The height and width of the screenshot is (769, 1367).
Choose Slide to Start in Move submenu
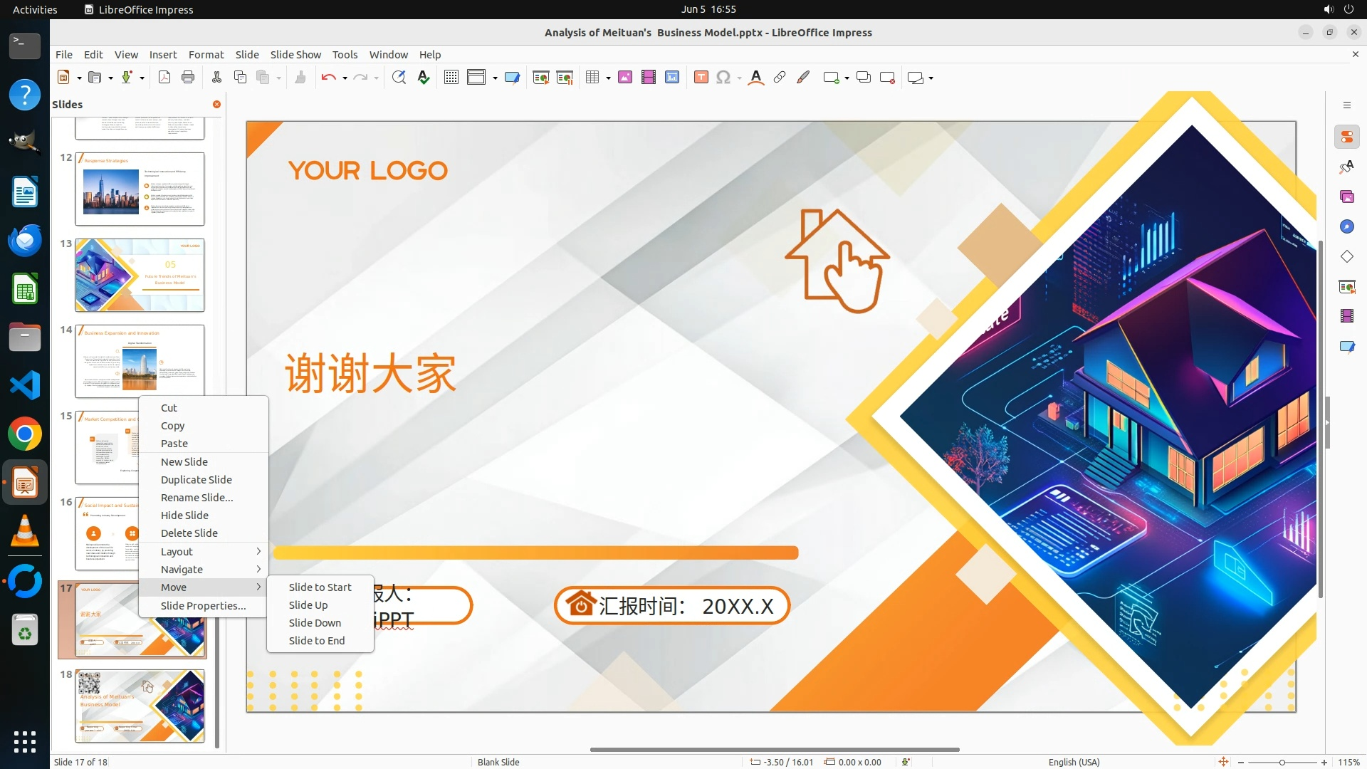(320, 587)
